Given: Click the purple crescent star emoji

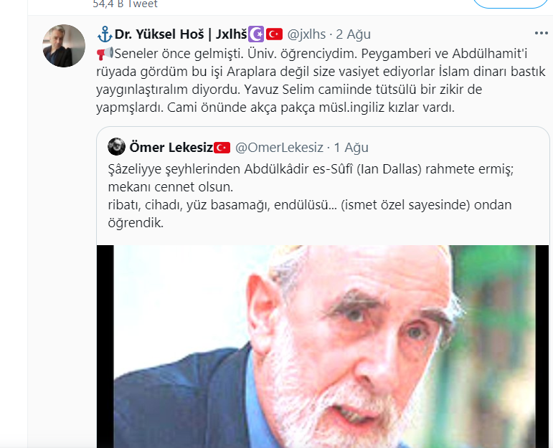Looking at the screenshot, I should pyautogui.click(x=256, y=34).
